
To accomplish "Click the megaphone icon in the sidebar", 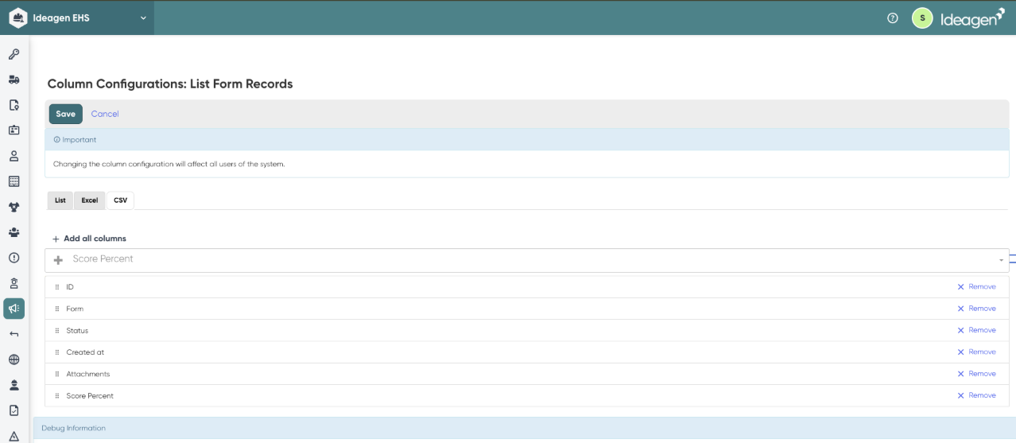I will click(14, 309).
